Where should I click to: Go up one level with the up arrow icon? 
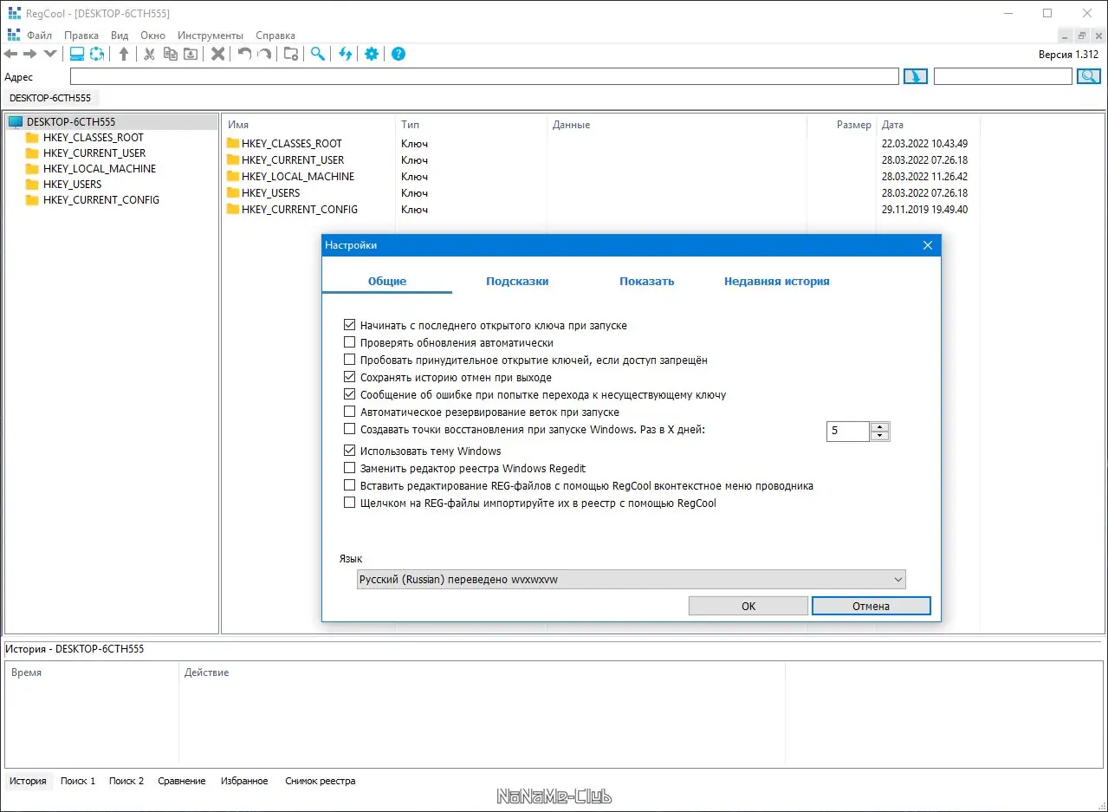pyautogui.click(x=124, y=54)
